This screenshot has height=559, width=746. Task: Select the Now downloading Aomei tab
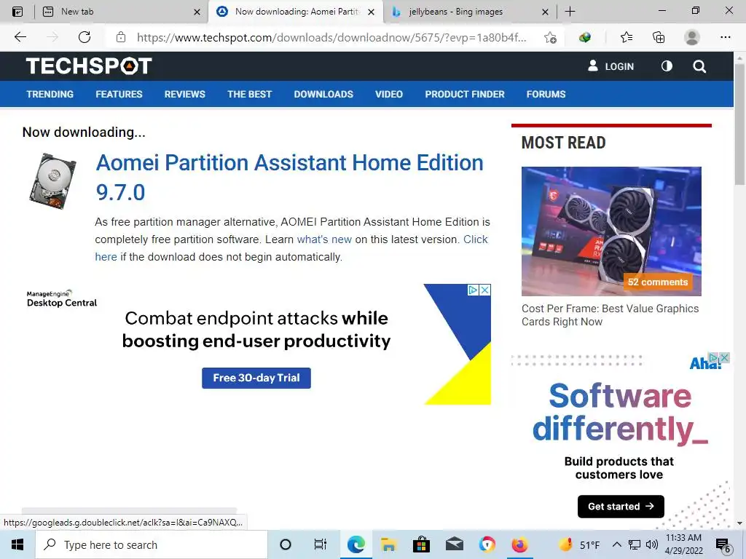[x=295, y=12]
